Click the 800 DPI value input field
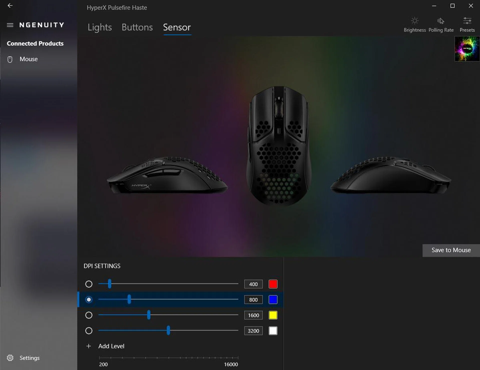 (253, 300)
